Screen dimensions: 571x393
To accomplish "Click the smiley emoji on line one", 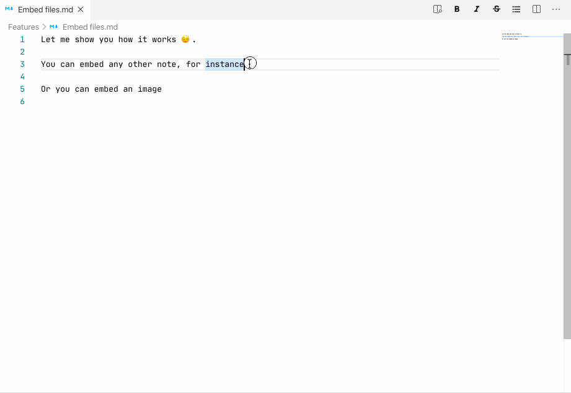I will (x=185, y=39).
